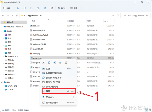152x112 pixels.
Task: Collapse the 此电脑 tree node
Action: (x=2, y=31)
